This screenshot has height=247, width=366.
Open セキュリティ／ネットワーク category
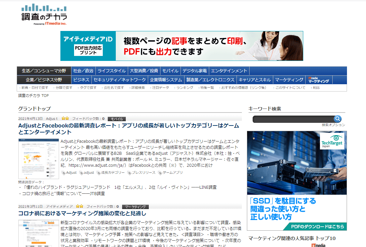point(119,80)
